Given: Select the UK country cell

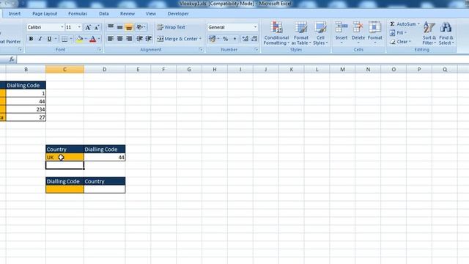Looking at the screenshot, I should [x=64, y=157].
